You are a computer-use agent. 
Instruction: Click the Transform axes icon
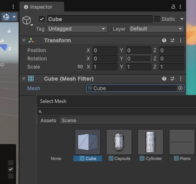[31, 40]
